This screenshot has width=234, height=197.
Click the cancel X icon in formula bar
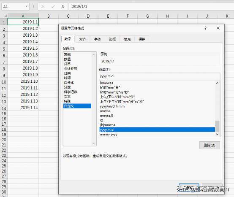click(x=43, y=7)
